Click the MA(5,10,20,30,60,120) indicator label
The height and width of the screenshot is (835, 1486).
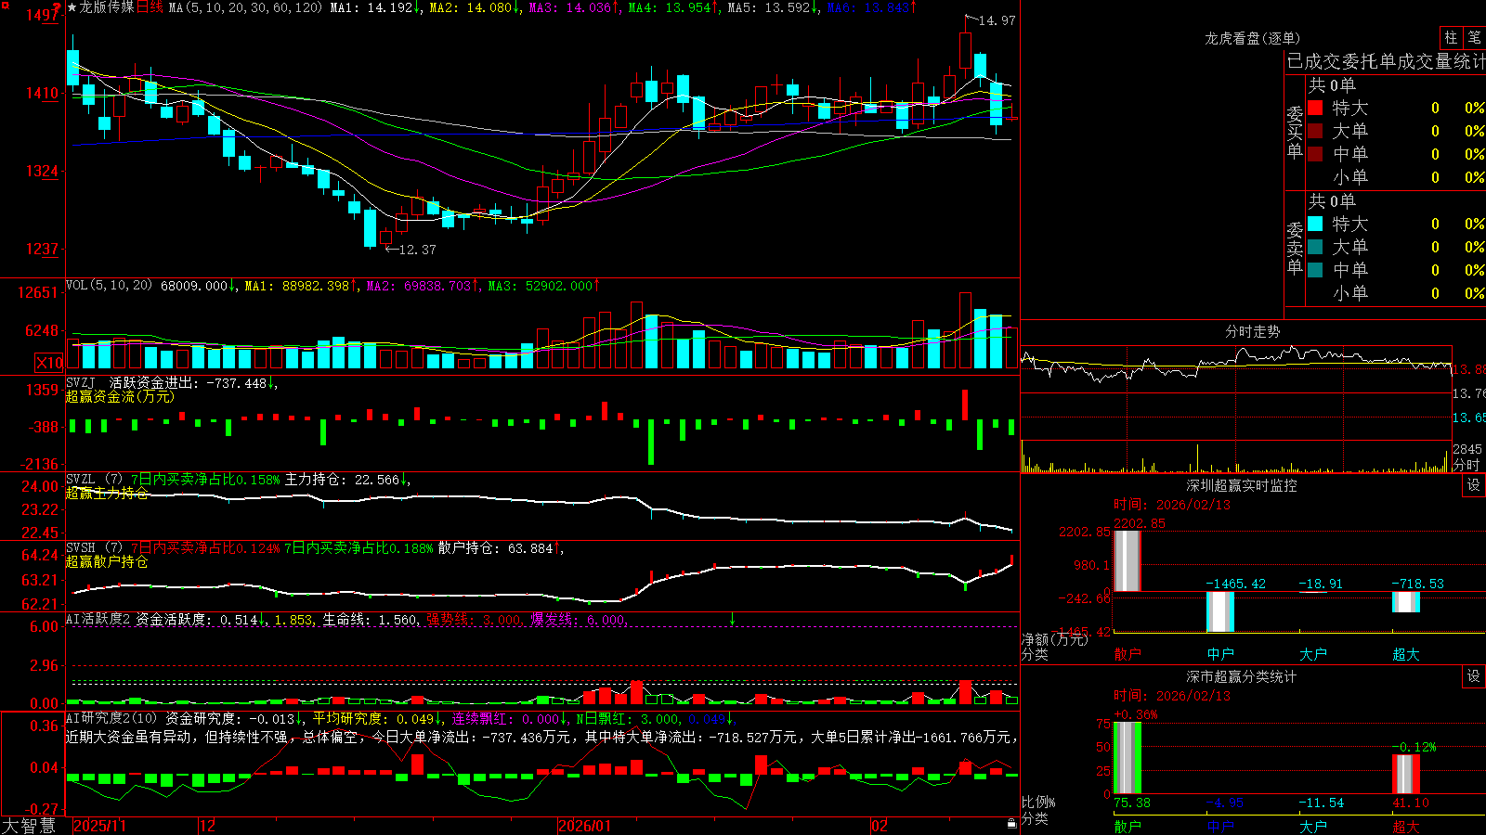pyautogui.click(x=245, y=7)
